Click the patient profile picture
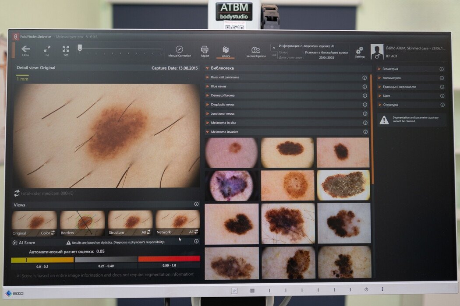 tap(377, 52)
